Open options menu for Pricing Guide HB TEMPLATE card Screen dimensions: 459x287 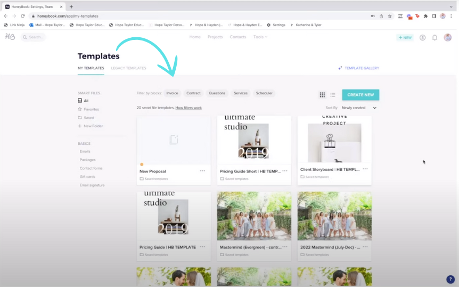pos(202,247)
